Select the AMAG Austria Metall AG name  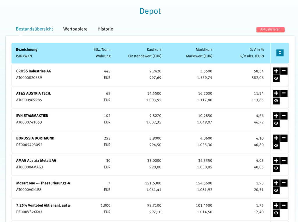[36, 160]
